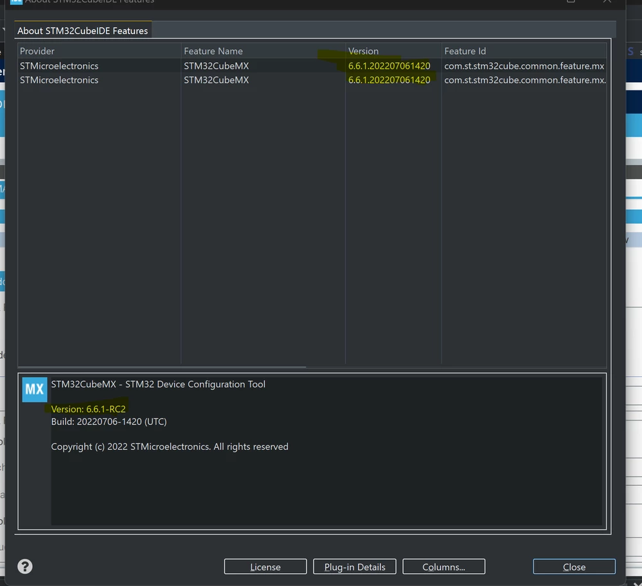This screenshot has width=642, height=586.
Task: Click the help question mark icon
Action: tap(25, 566)
